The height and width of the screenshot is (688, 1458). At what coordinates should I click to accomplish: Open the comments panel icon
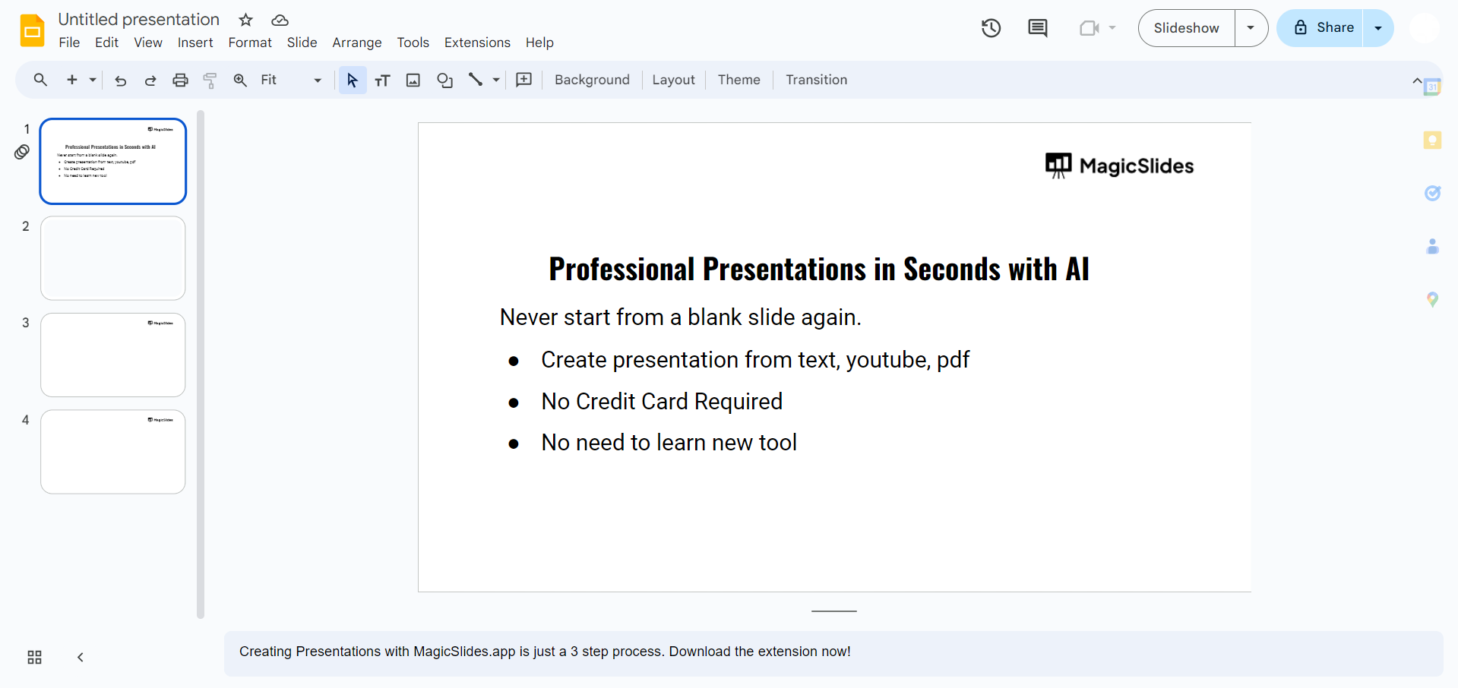(1037, 28)
